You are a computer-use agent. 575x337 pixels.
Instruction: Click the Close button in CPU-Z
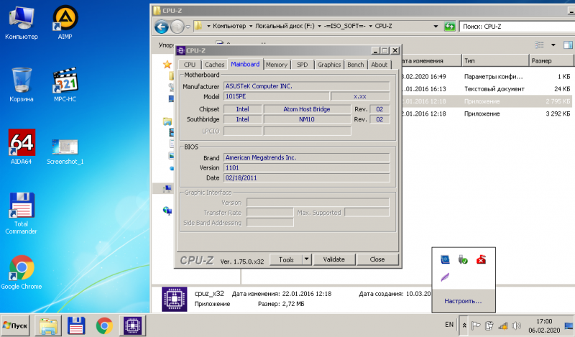point(377,259)
